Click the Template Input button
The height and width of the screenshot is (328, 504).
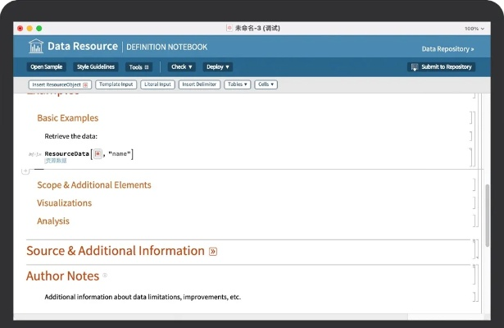[x=116, y=84]
